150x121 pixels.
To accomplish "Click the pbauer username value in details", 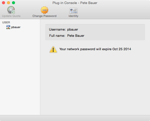I will pos(72,30).
